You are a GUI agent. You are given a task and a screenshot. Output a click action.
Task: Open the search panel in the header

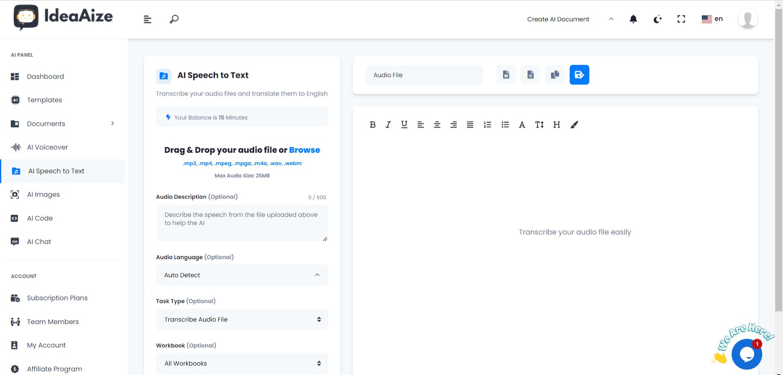[x=174, y=19]
